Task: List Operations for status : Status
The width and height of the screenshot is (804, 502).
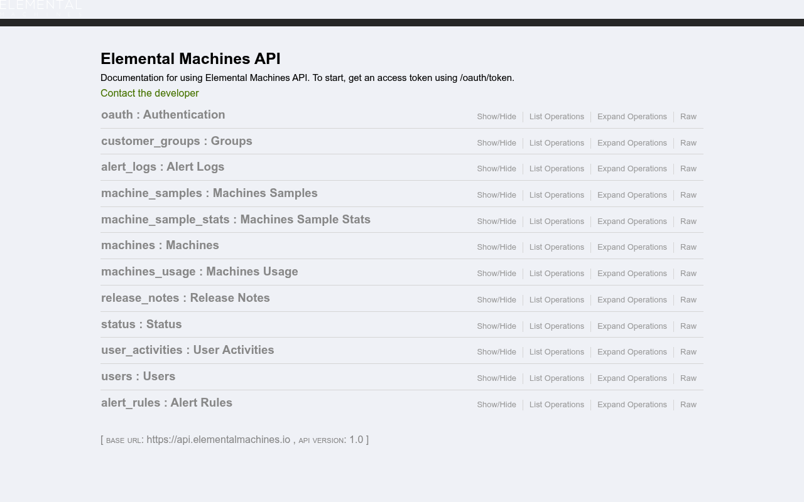Action: coord(557,326)
